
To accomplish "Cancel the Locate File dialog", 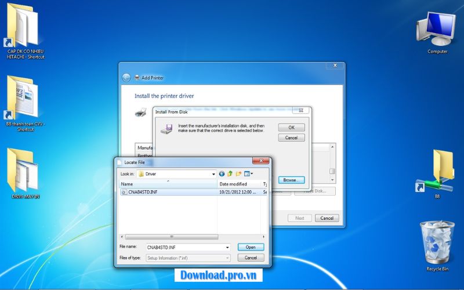I will coord(251,258).
